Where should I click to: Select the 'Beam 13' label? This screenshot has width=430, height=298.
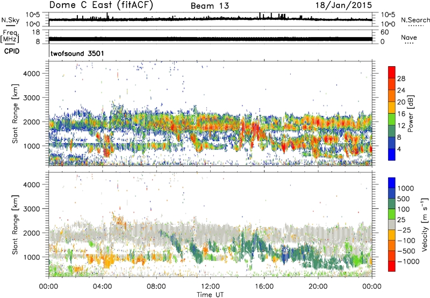click(x=210, y=6)
